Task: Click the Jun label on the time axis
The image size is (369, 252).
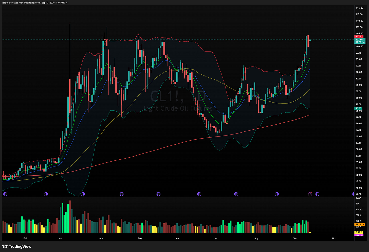Action: coord(177,238)
